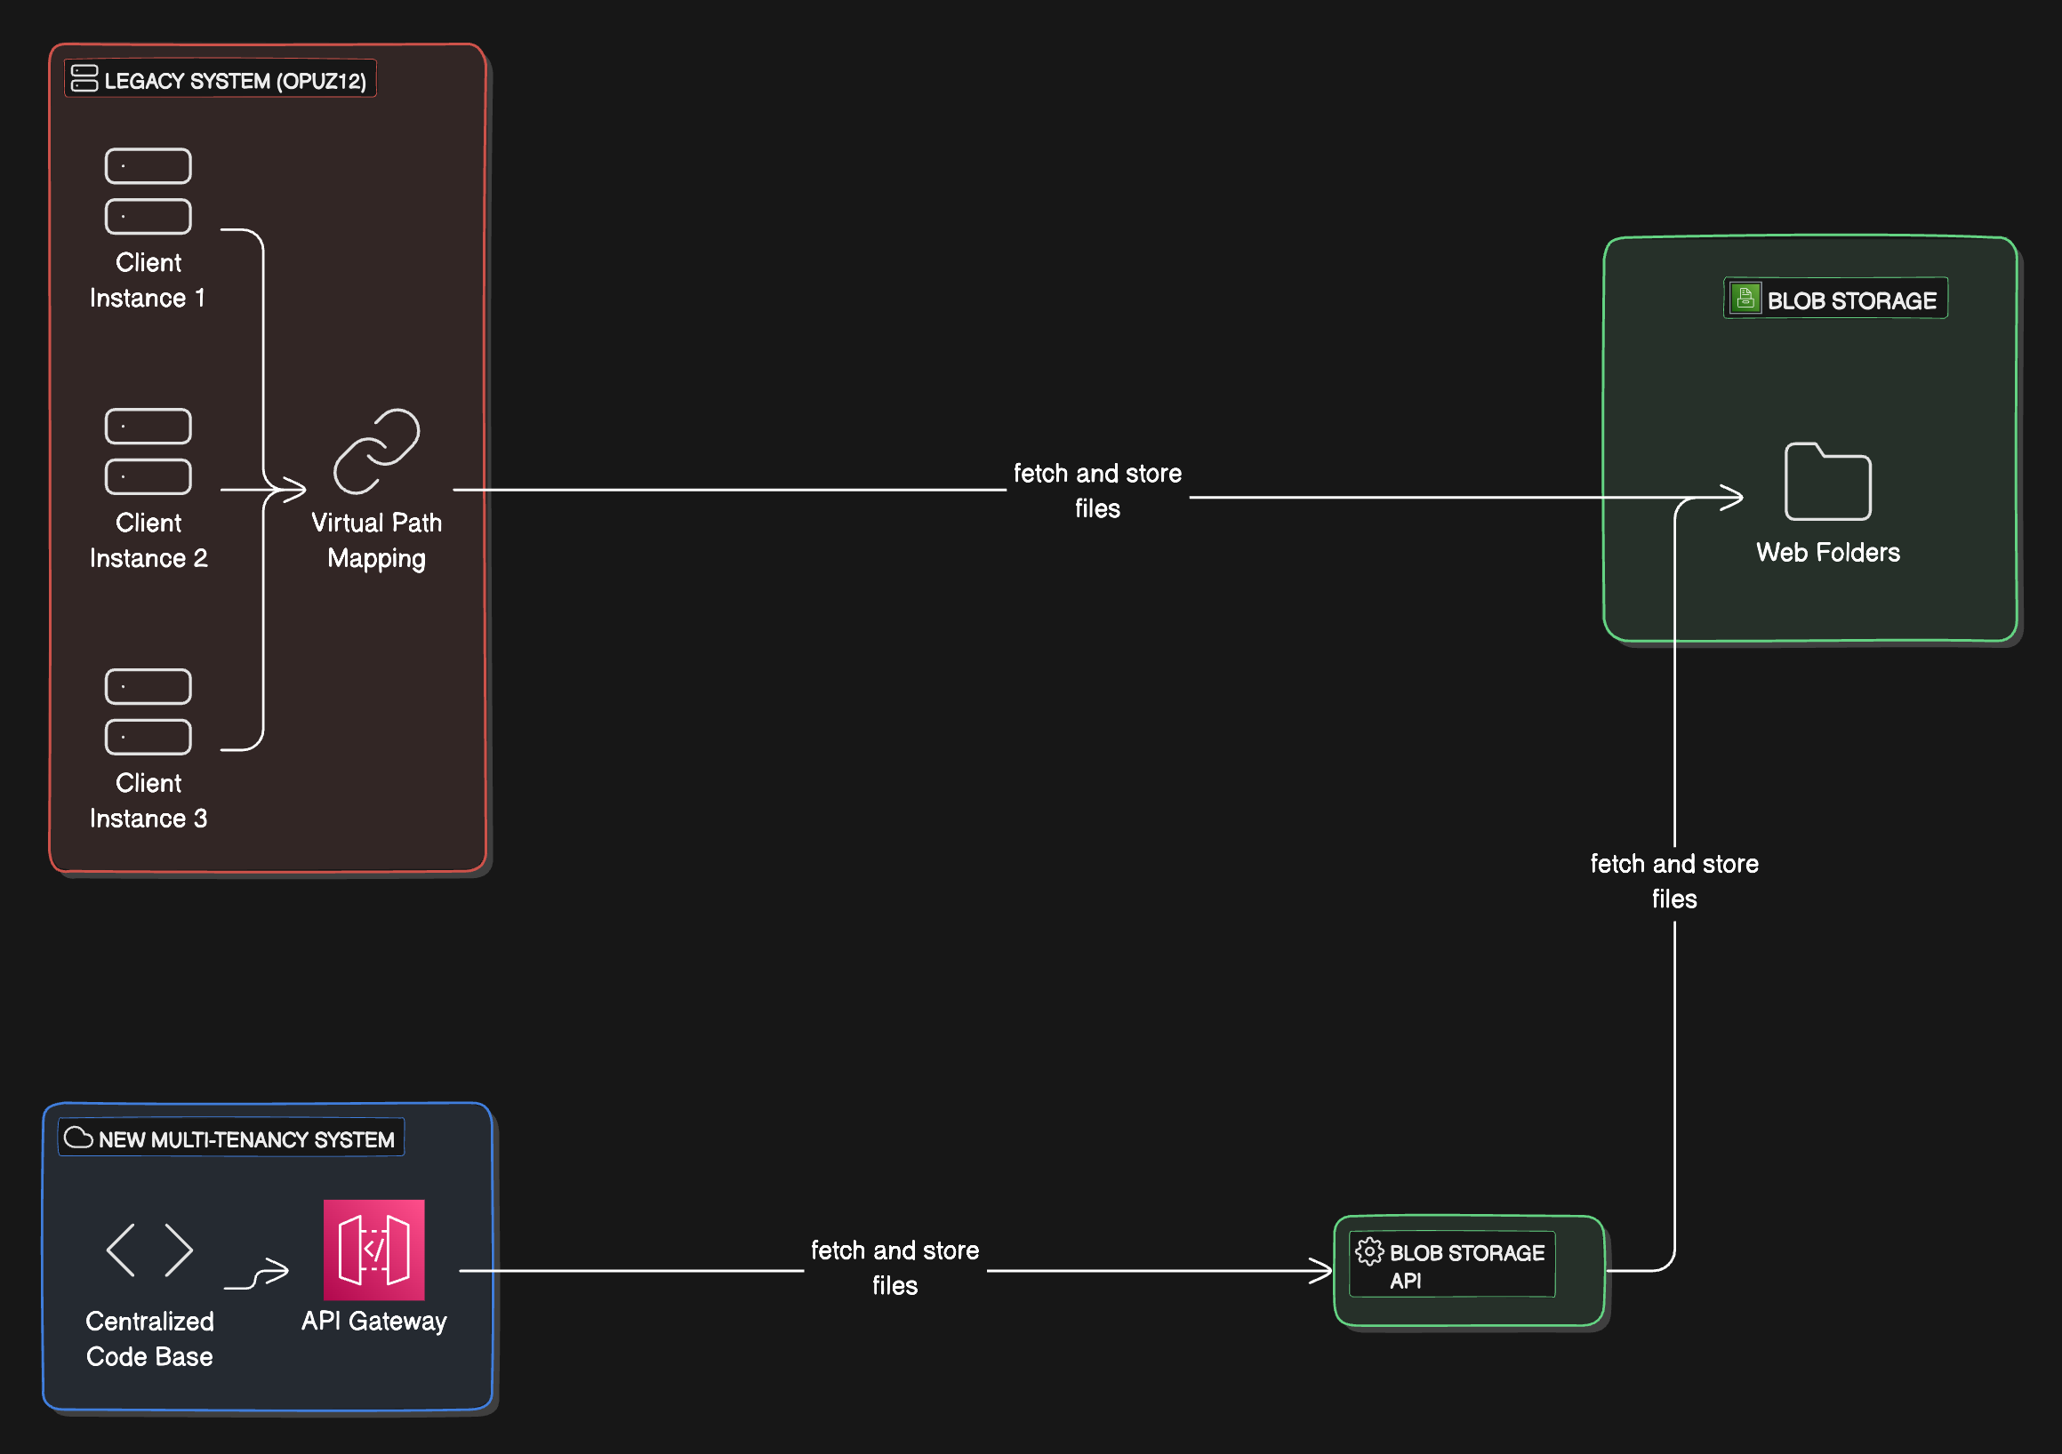Select the NEW MULTI-TENANCY SYSTEM title label
The image size is (2062, 1454).
[246, 1140]
